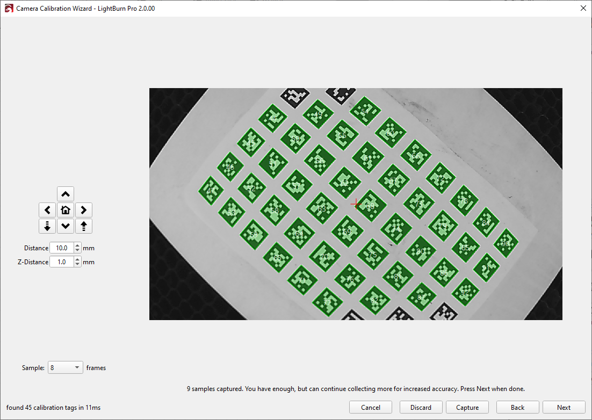This screenshot has height=420, width=592.
Task: Cancel the camera calibration wizard
Action: coord(371,408)
